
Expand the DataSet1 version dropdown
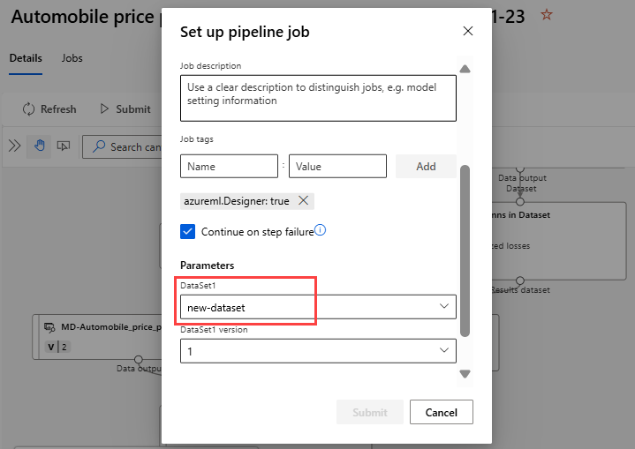[x=318, y=350]
